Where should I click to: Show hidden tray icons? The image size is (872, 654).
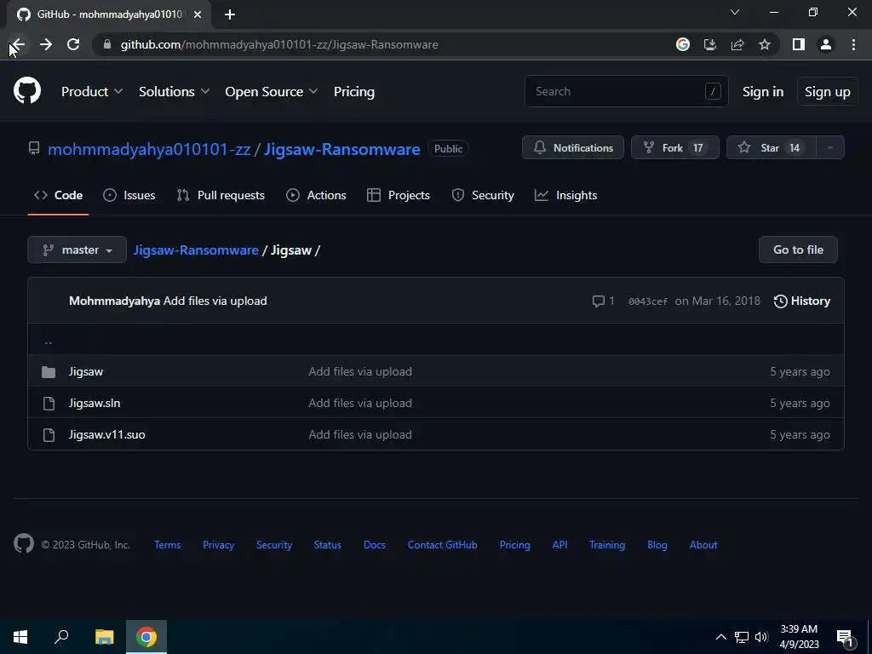(x=720, y=637)
